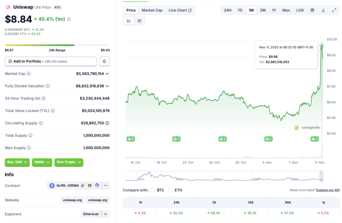Image resolution: width=342 pixels, height=223 pixels.
Task: Select the bar chart display icon
Action: 140,20
